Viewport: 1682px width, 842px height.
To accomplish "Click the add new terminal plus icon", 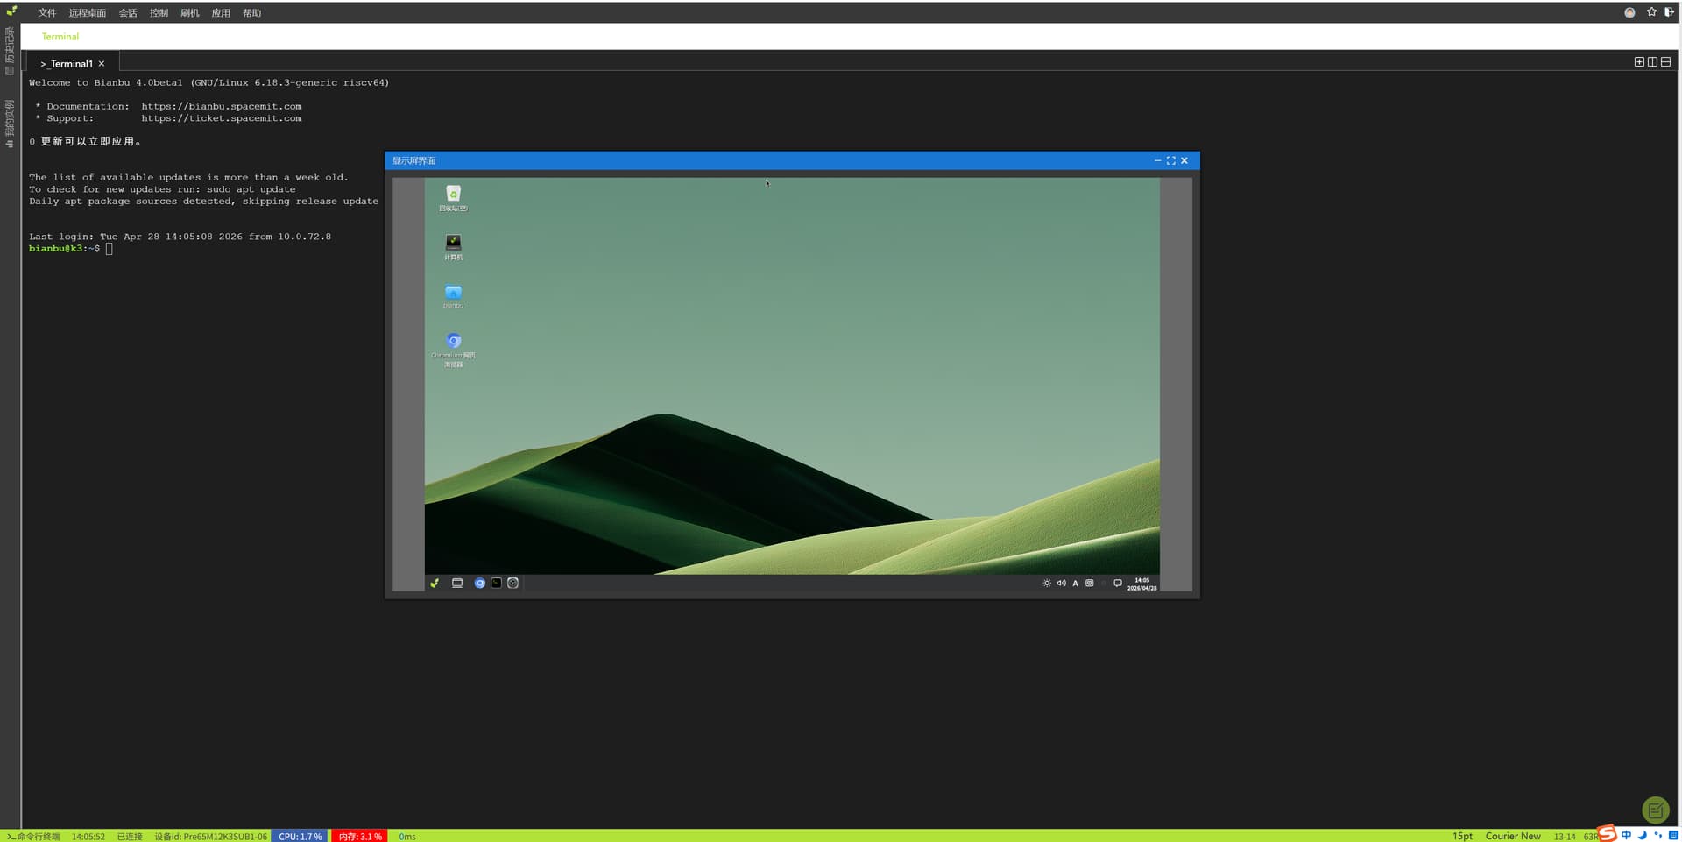I will pos(1639,62).
